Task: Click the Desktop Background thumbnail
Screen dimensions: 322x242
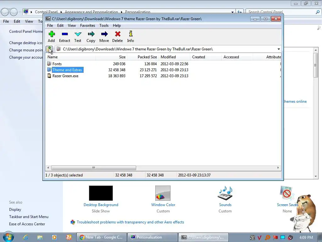Action: click(x=101, y=193)
